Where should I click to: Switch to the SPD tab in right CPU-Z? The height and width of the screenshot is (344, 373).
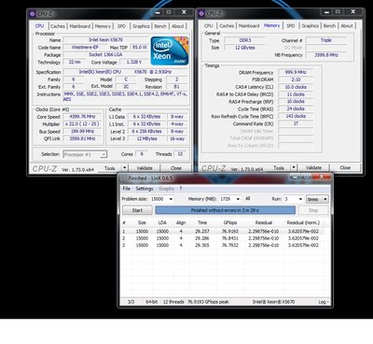click(x=291, y=26)
